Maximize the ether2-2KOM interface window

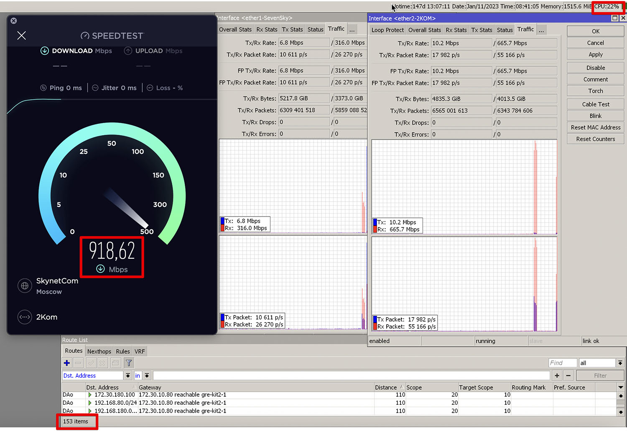click(x=615, y=18)
